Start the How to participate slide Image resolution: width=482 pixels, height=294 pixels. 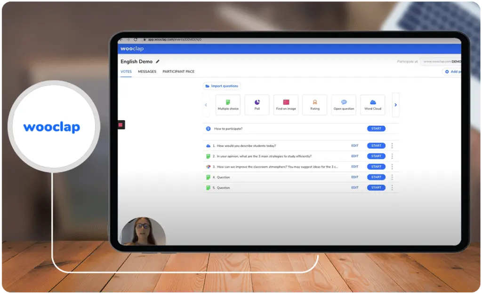(x=376, y=129)
